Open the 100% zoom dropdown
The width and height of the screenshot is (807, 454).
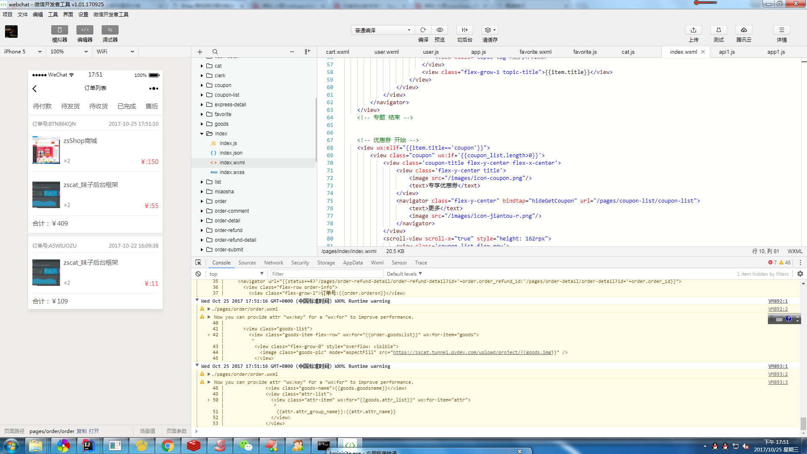tap(69, 52)
